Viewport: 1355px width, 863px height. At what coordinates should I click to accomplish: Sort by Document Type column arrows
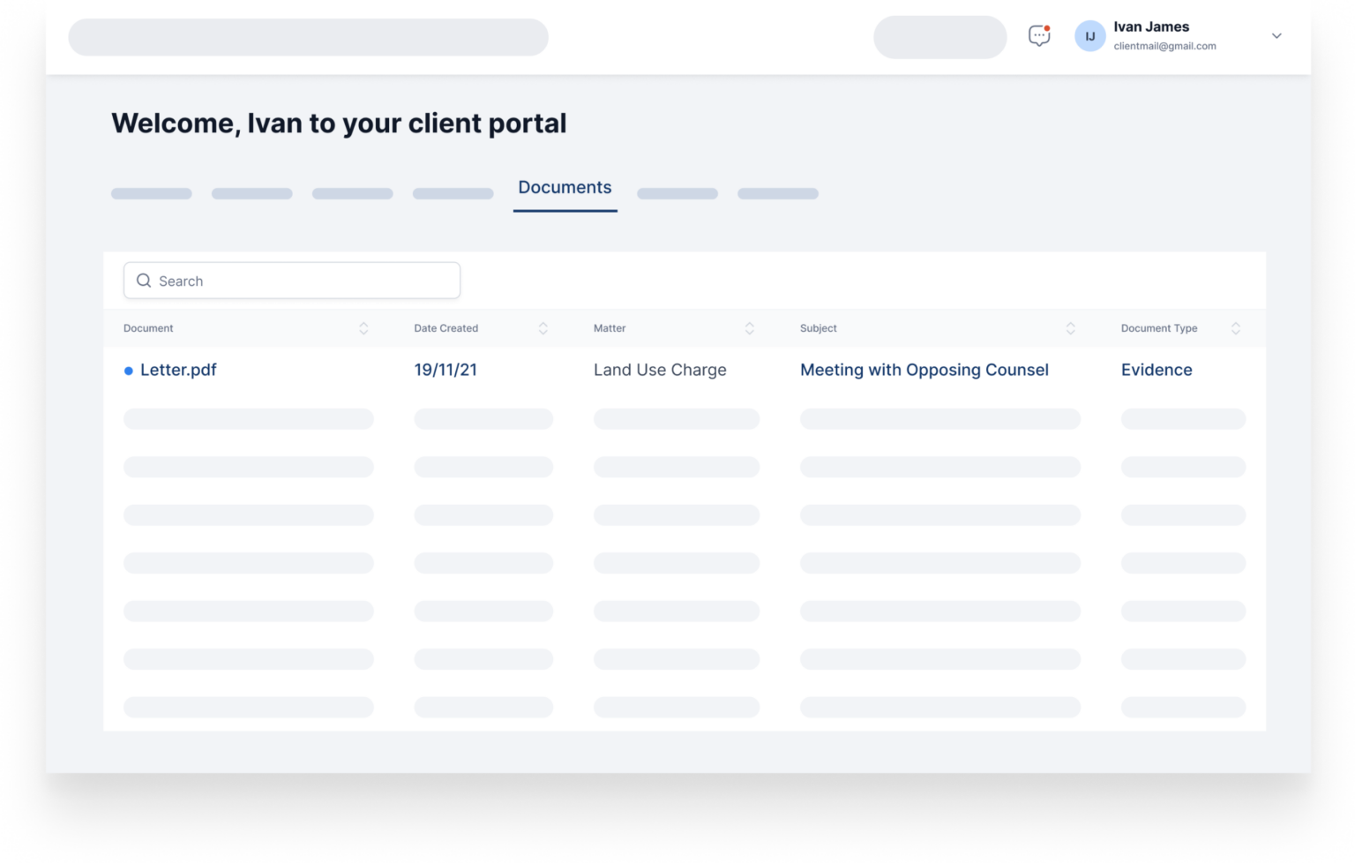1235,328
